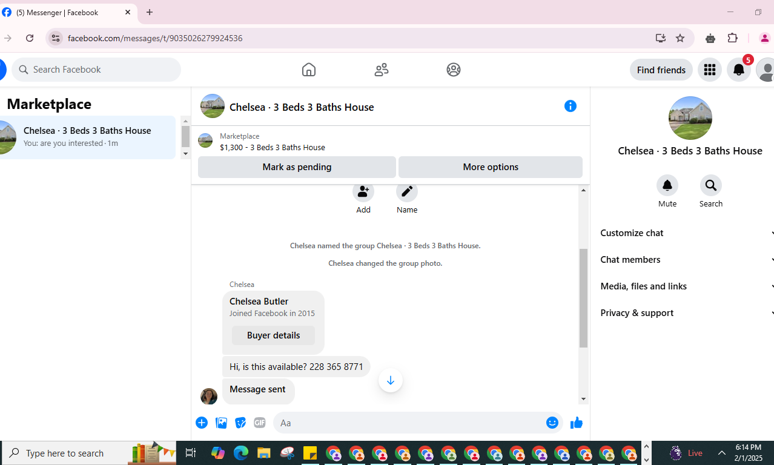Open Facebook Home icon
This screenshot has height=465, width=774.
tap(309, 70)
